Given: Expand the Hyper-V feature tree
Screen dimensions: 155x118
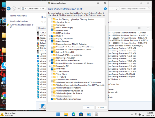Looking at the screenshot, I should (x=50, y=36).
